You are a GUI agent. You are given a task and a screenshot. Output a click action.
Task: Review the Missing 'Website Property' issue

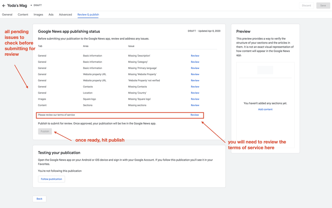pyautogui.click(x=195, y=74)
